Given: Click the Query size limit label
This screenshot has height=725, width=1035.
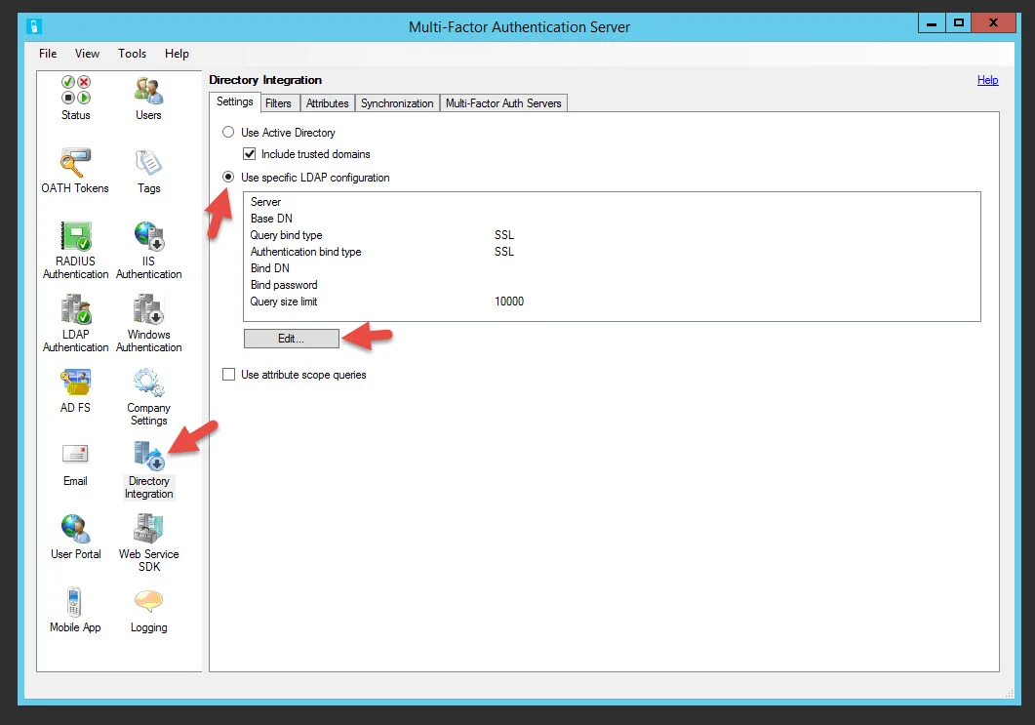Looking at the screenshot, I should click(284, 302).
